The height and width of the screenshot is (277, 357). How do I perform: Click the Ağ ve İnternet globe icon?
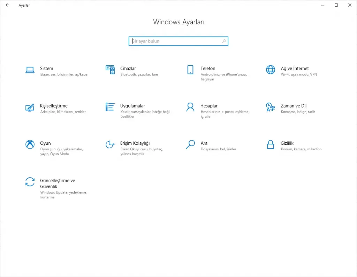pyautogui.click(x=271, y=70)
